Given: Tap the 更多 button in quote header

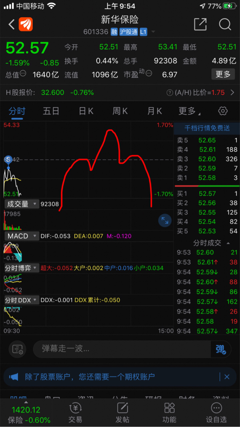Looking at the screenshot, I should click(223, 74).
